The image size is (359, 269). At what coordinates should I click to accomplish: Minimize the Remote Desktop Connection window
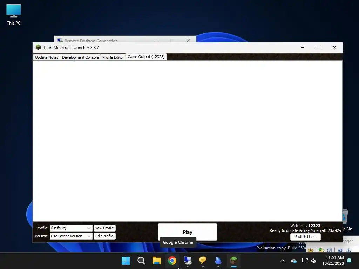pyautogui.click(x=156, y=41)
